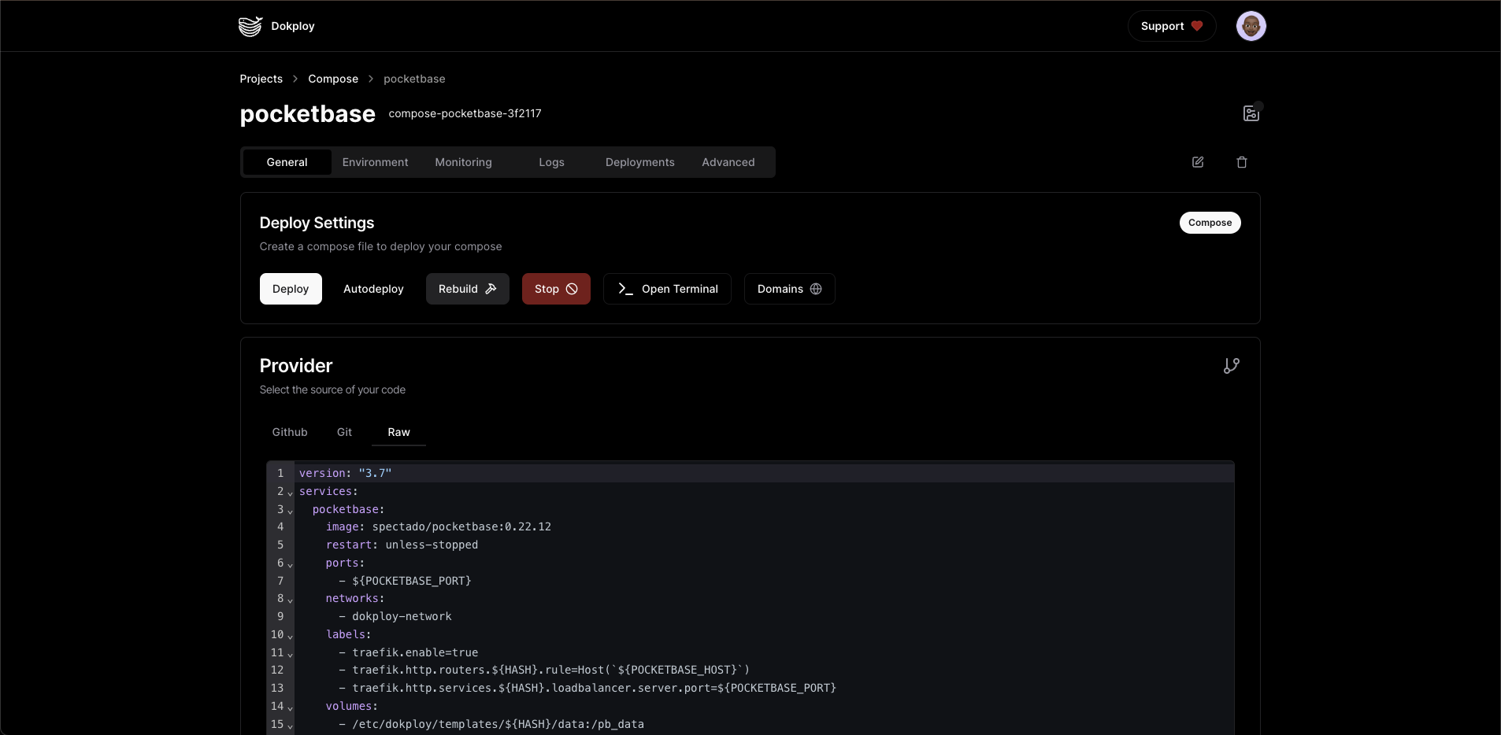Click the traefik routers rule line
The width and height of the screenshot is (1501, 735).
[765, 670]
